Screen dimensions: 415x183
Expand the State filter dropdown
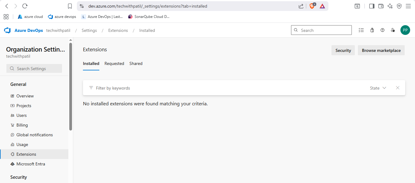(378, 88)
